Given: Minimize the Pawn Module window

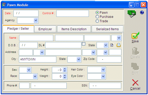Looking at the screenshot, I should pos(131,5).
